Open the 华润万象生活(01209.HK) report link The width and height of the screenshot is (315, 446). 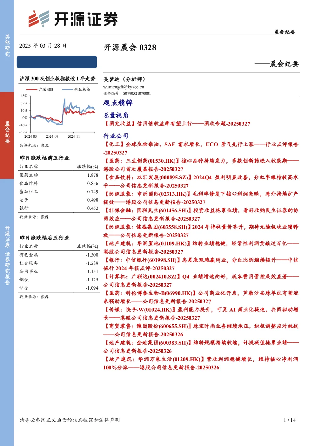tap(201, 363)
